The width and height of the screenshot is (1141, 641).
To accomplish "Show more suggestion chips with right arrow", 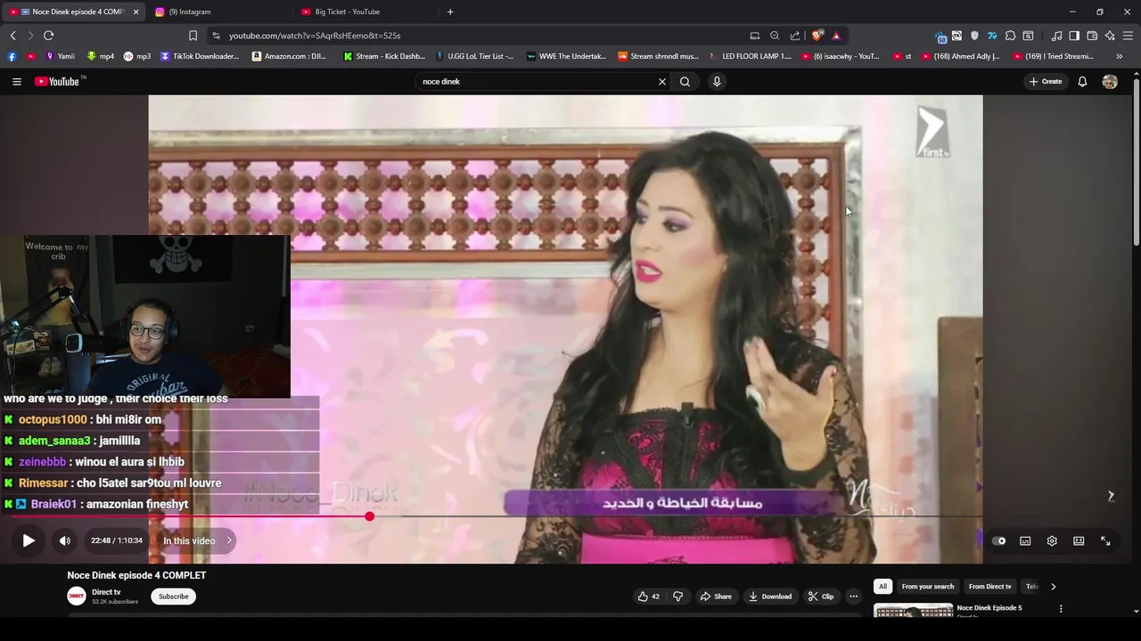I will [1053, 587].
